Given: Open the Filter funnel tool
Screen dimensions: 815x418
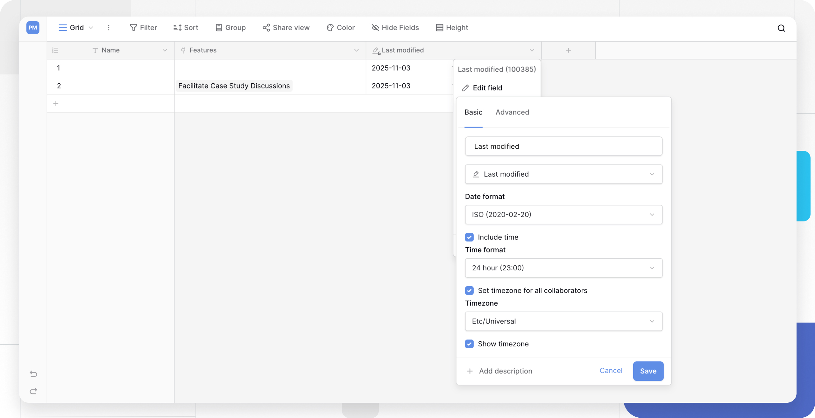Looking at the screenshot, I should tap(143, 28).
